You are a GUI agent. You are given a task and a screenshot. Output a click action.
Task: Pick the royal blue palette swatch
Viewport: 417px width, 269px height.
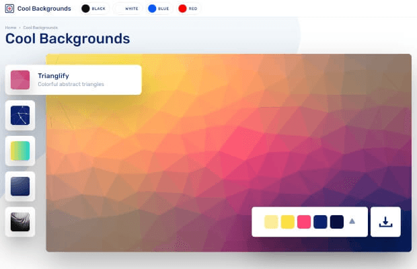click(320, 222)
